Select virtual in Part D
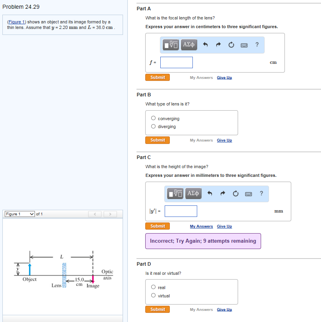321x322 pixels. [x=153, y=295]
